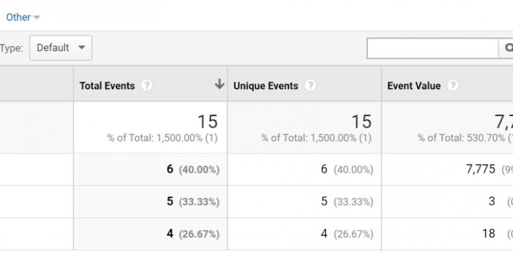Open the Other dropdown menu
The image size is (513, 256).
22,17
